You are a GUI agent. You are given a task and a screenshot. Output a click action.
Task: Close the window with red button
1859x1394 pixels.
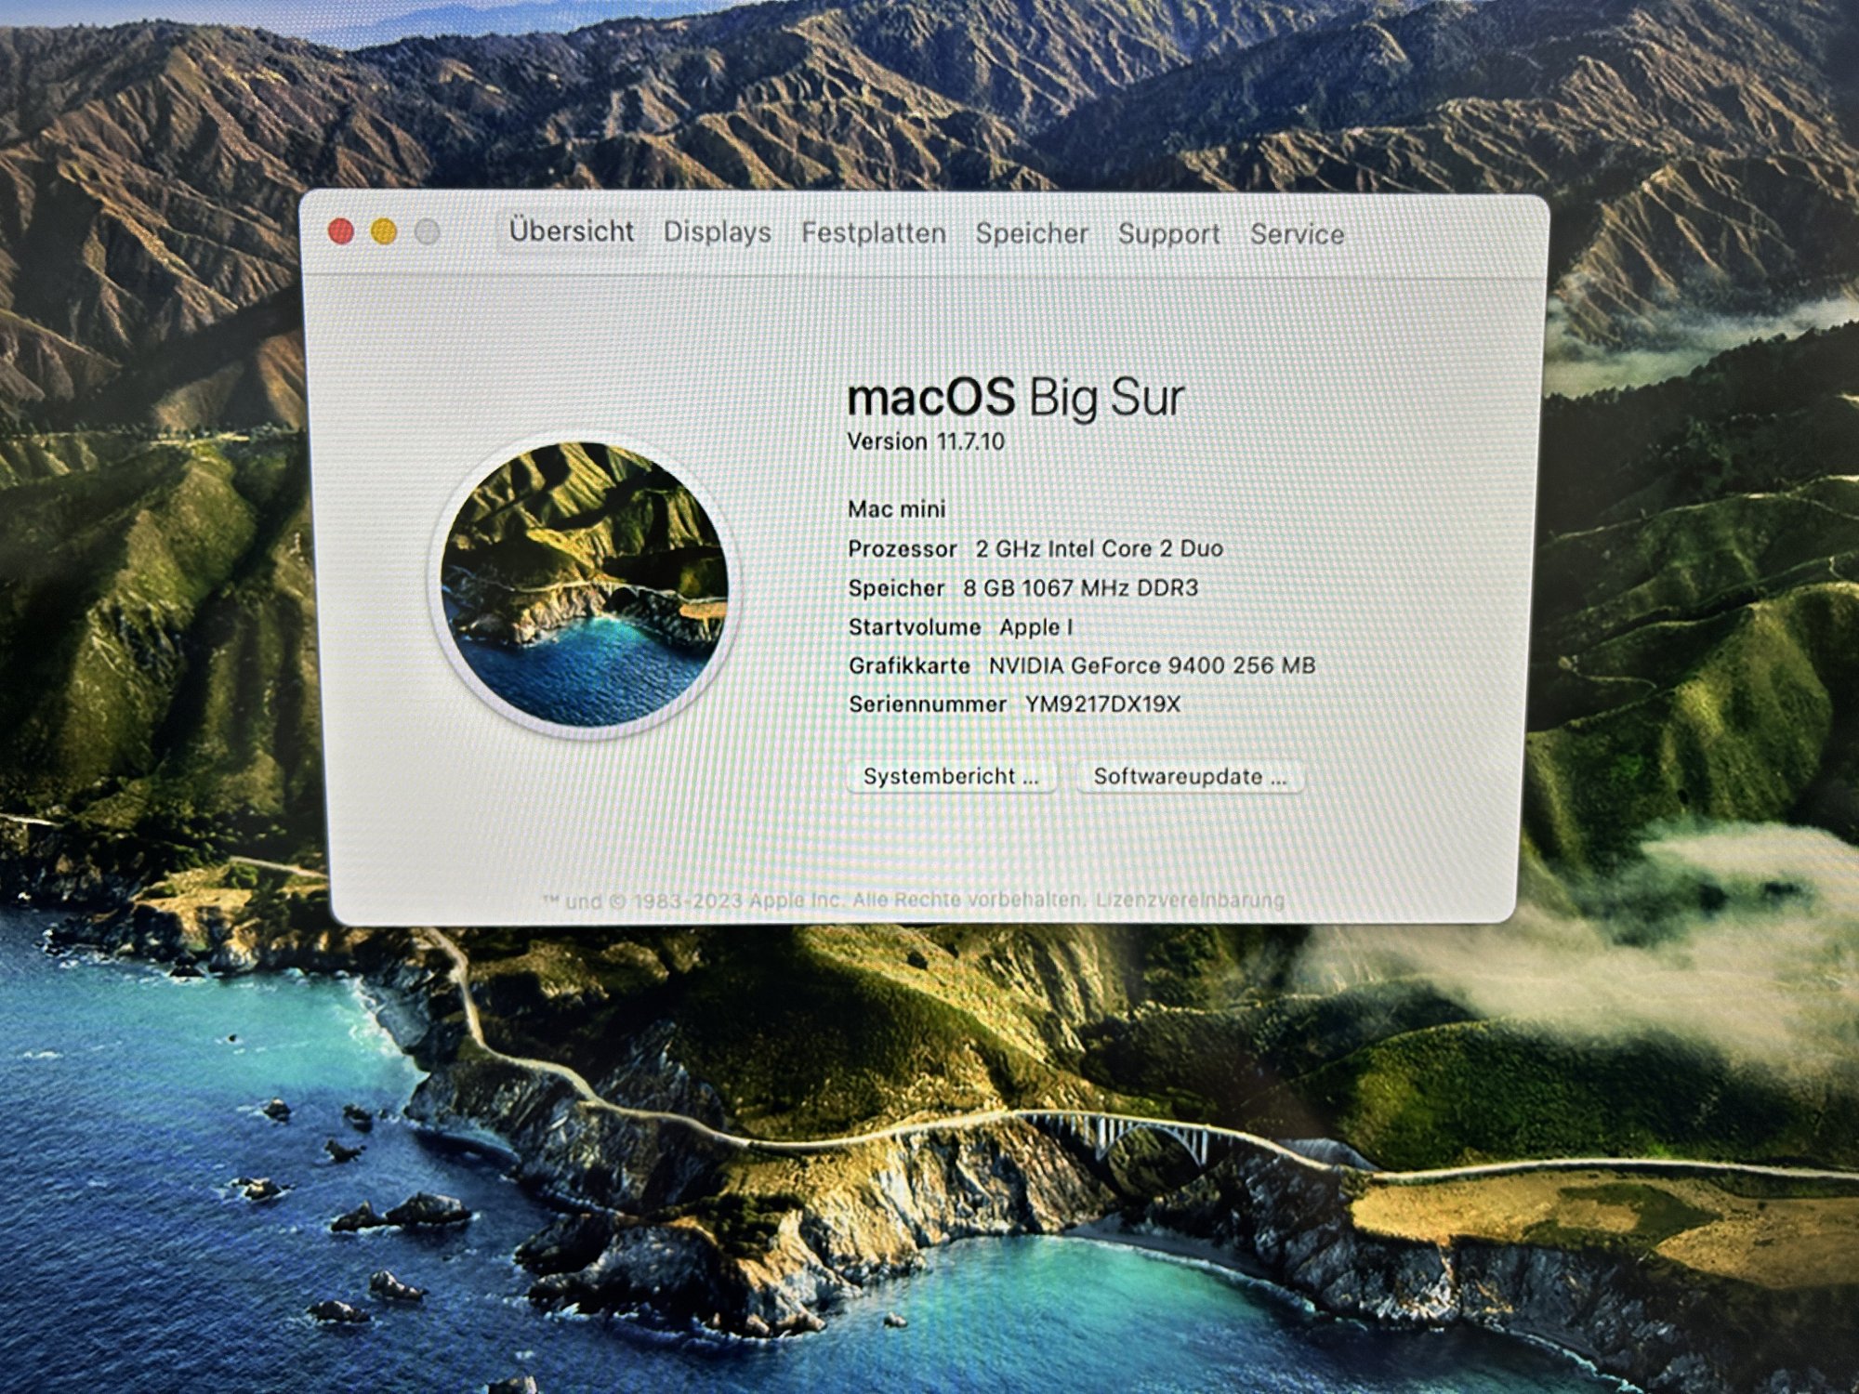pos(341,231)
